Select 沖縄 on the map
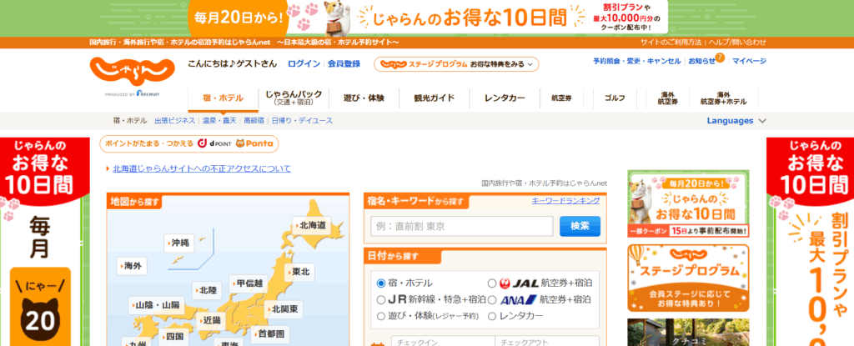The image size is (854, 346). 179,243
